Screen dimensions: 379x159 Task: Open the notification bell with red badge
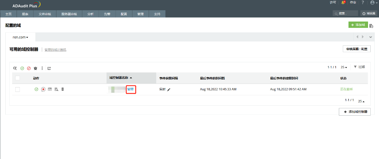coord(343,2)
